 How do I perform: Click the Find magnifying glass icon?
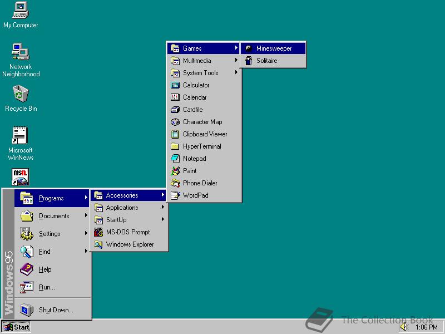(27, 252)
